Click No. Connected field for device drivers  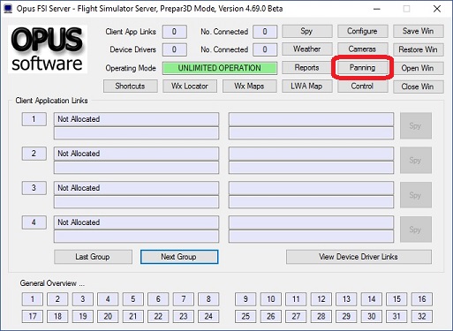pyautogui.click(x=265, y=49)
